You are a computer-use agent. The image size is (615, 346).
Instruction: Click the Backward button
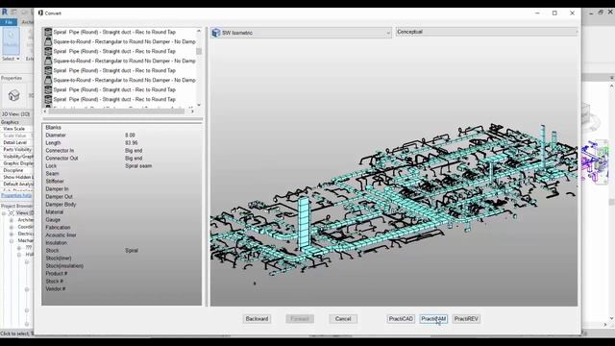pyautogui.click(x=257, y=319)
